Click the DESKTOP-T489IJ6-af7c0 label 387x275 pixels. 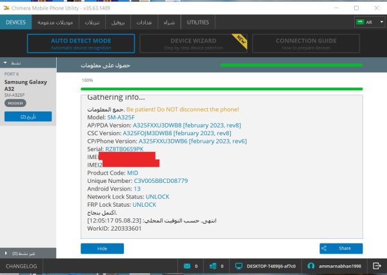pos(271,266)
